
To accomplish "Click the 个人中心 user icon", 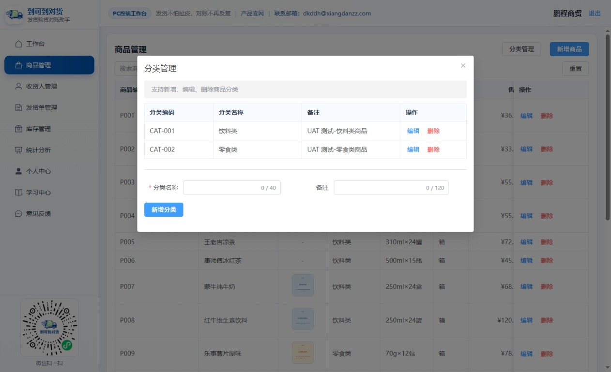I will [18, 171].
